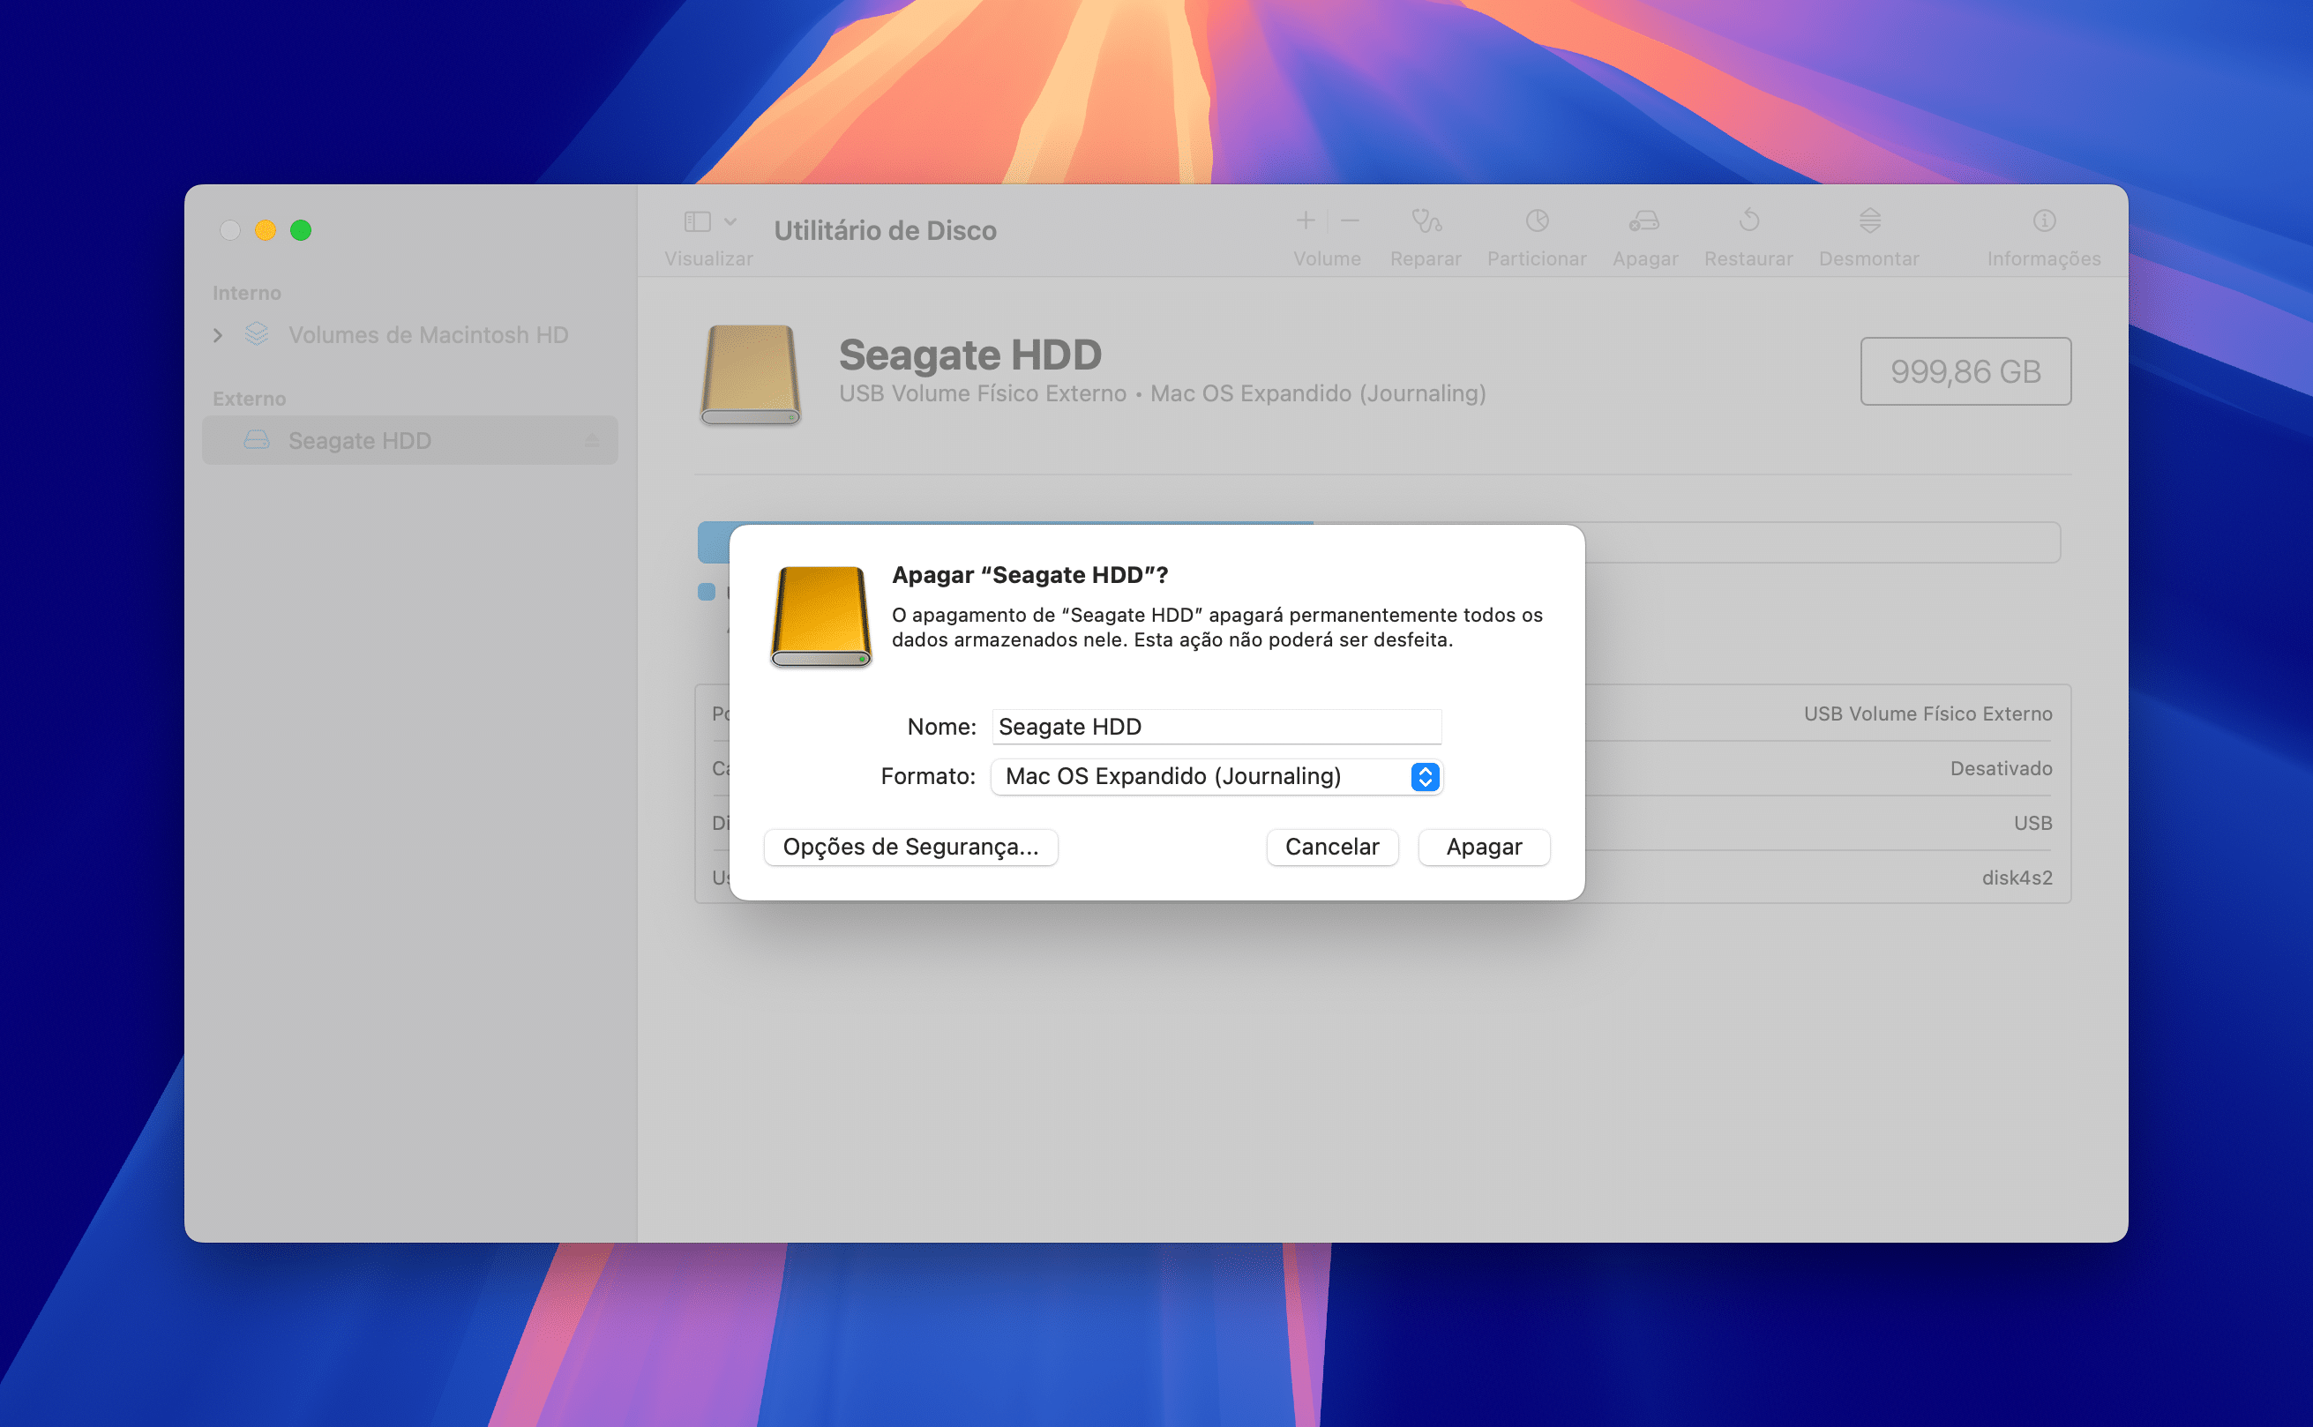
Task: Expand Volumes de Macintosh HD in the sidebar
Action: 218,335
